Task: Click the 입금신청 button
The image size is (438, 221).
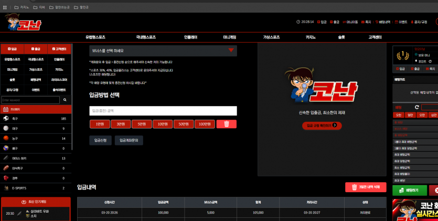Action: click(x=101, y=140)
